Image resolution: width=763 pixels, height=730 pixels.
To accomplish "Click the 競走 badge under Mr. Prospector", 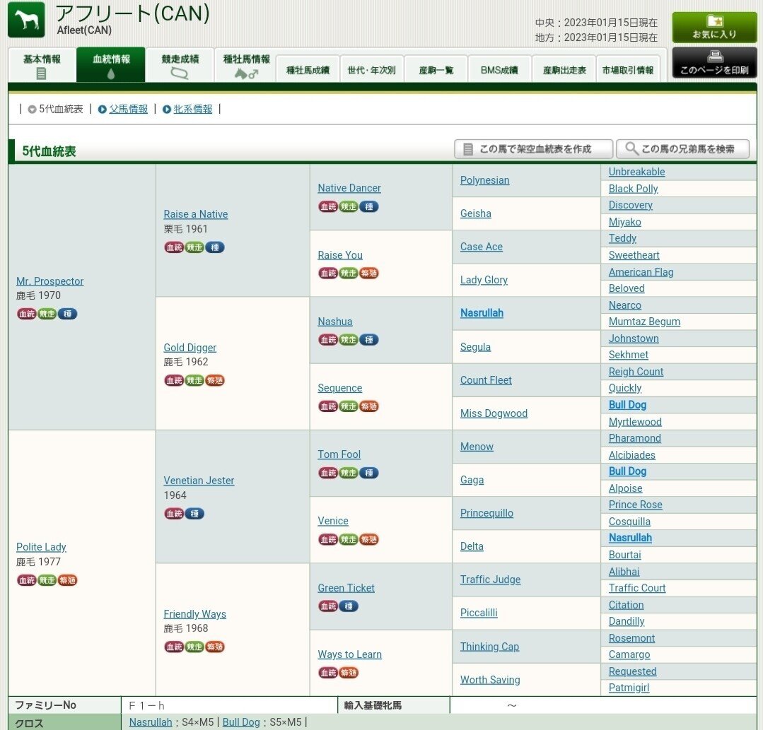I will [x=47, y=314].
